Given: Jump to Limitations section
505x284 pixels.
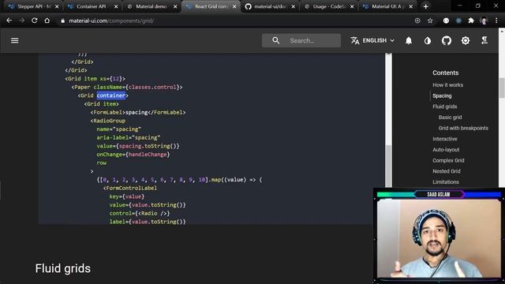Looking at the screenshot, I should 446,182.
